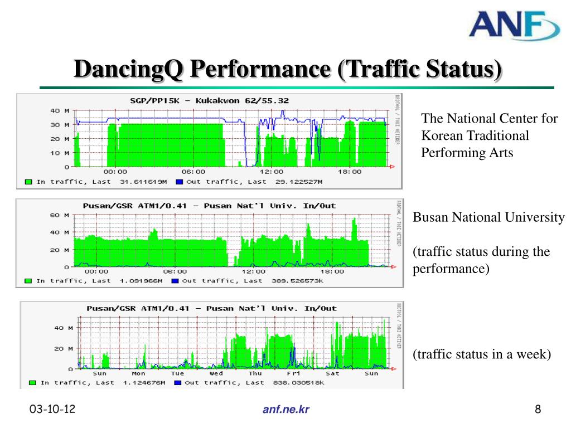Click 00:00 label on Kukakwon graph

point(115,172)
